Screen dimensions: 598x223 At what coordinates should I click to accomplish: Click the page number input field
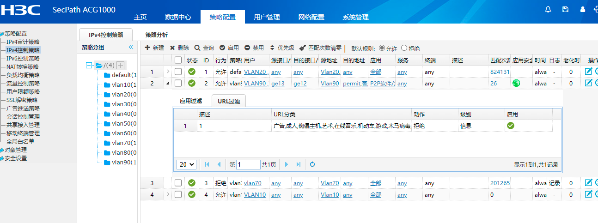(x=248, y=164)
